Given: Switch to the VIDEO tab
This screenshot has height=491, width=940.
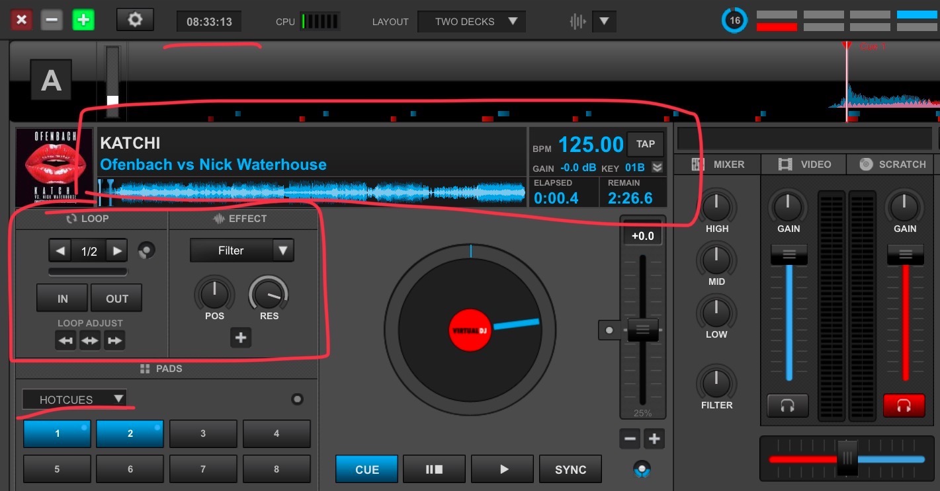Looking at the screenshot, I should coord(804,164).
